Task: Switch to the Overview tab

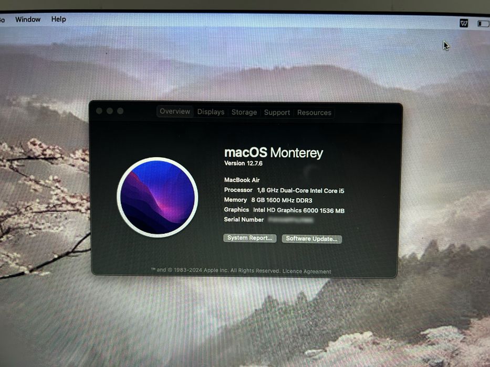Action: [175, 111]
